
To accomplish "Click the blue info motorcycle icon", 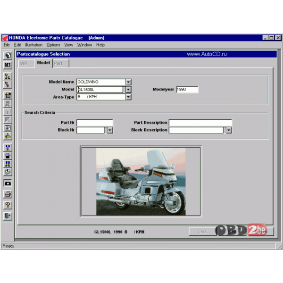I will [8, 164].
